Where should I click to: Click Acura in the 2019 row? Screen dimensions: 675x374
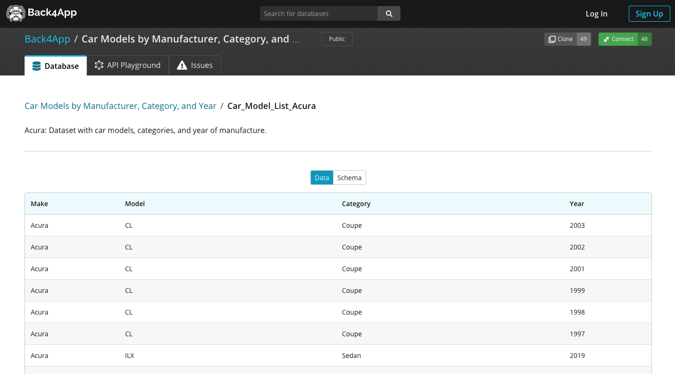click(x=40, y=356)
